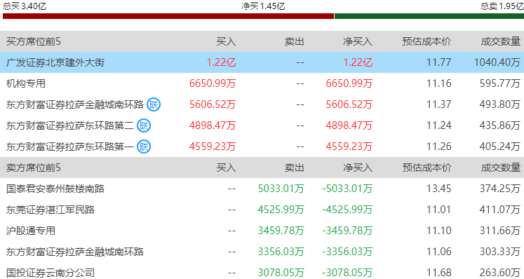Screen dimensions: 524x279
Task: Select 沪股通专用 seller row
Action: click(x=262, y=231)
